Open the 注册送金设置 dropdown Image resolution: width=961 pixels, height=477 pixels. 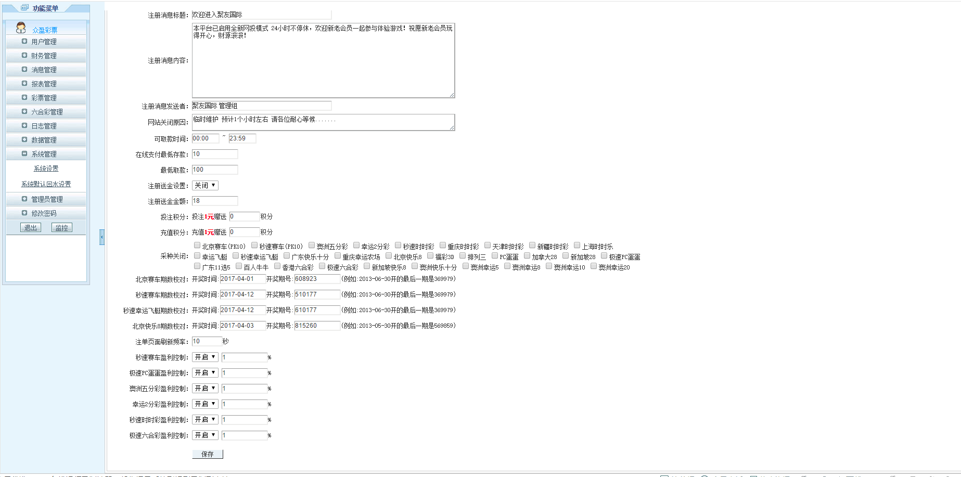[x=205, y=185]
